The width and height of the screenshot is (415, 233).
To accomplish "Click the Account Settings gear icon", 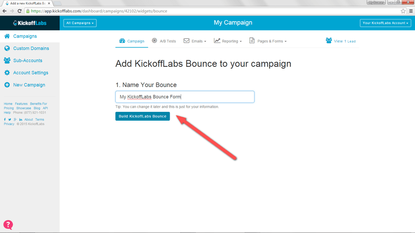I will point(7,73).
